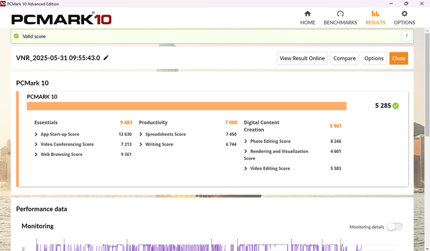Click the Results bar chart icon
430x251 pixels.
point(375,14)
